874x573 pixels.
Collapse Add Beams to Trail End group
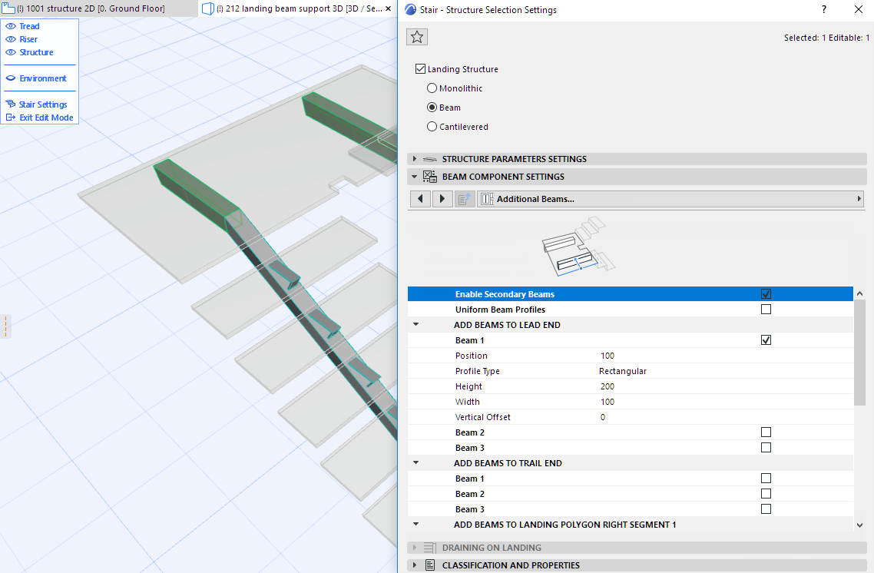click(415, 463)
